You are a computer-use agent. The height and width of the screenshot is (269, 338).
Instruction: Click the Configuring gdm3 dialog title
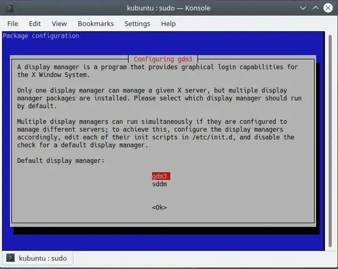click(x=163, y=59)
